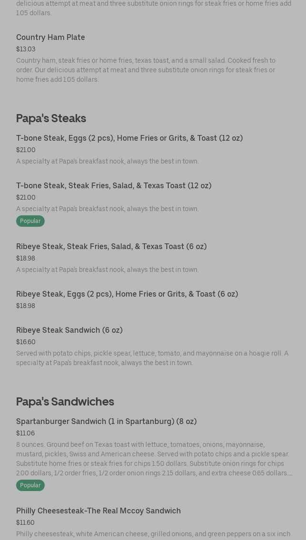Select the Papa's Sandwiches section heading
Viewport: 306px width, 540px height.
[x=65, y=402]
